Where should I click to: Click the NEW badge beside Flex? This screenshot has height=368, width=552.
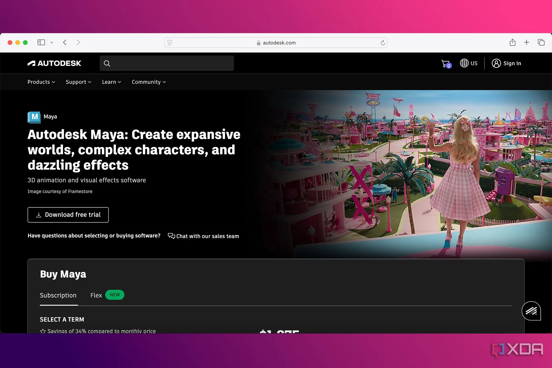coord(115,295)
